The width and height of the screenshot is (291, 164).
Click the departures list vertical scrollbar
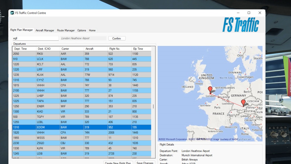point(153,106)
